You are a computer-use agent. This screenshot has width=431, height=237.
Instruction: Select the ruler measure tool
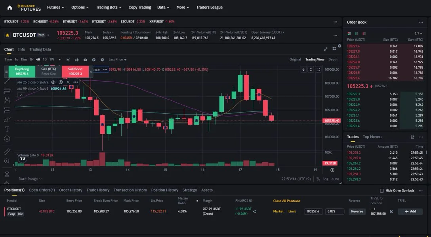point(7,152)
